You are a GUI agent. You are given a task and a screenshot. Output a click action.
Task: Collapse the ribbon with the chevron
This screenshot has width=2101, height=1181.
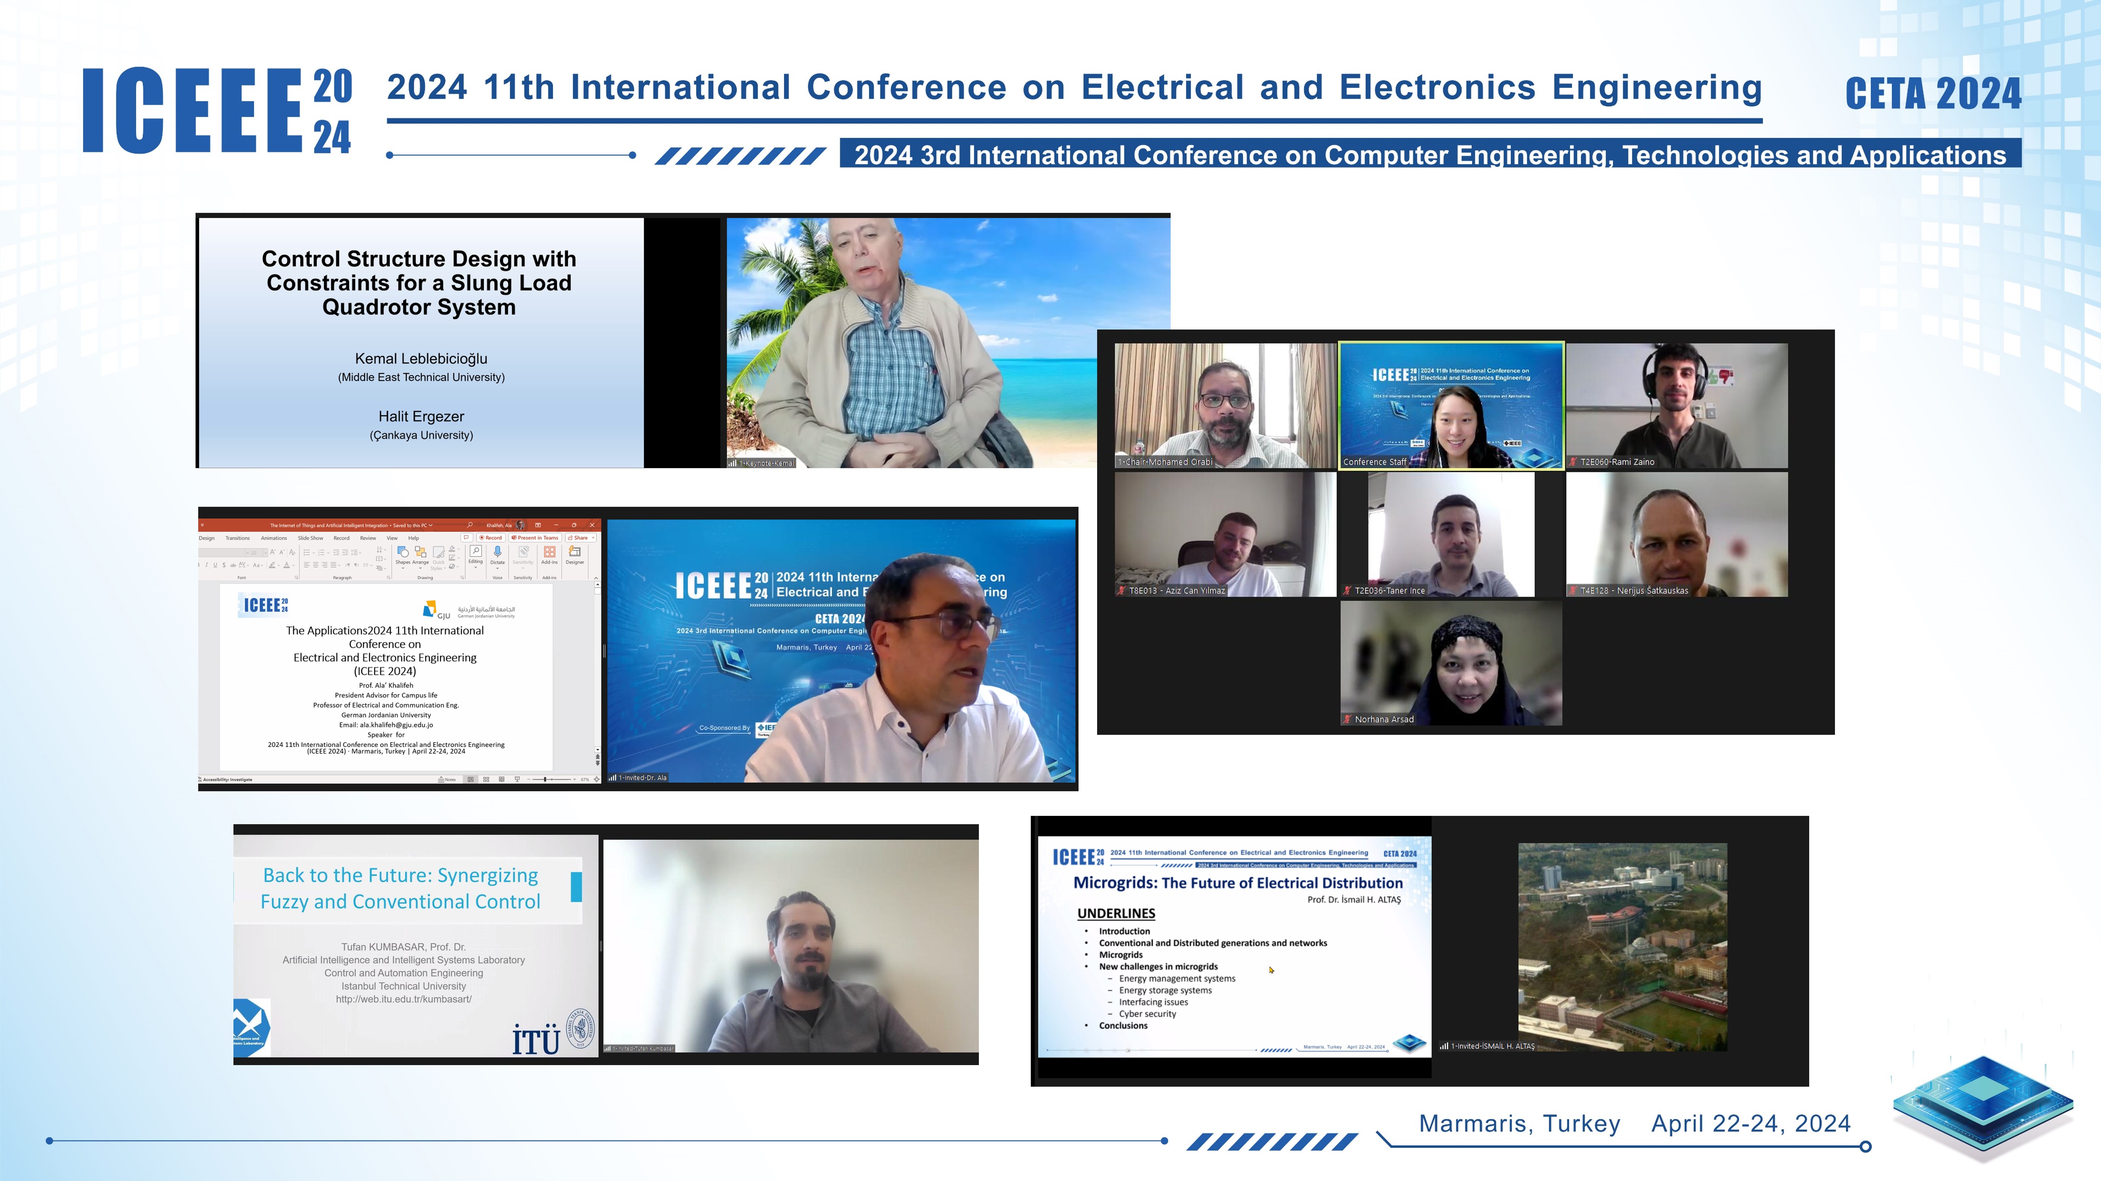tap(596, 579)
